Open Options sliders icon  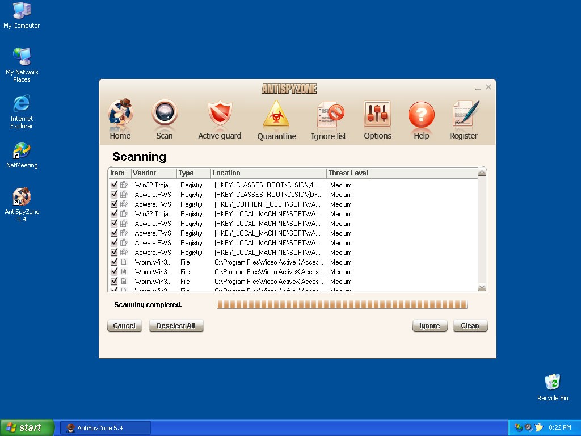377,115
